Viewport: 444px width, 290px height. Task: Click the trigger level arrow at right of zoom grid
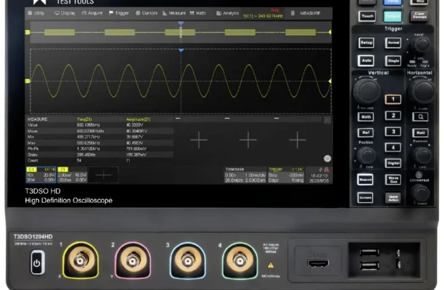pos(330,81)
